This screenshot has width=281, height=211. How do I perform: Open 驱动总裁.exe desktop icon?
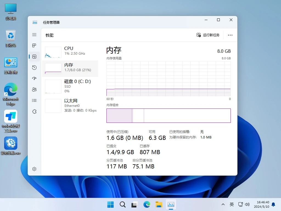pyautogui.click(x=11, y=146)
